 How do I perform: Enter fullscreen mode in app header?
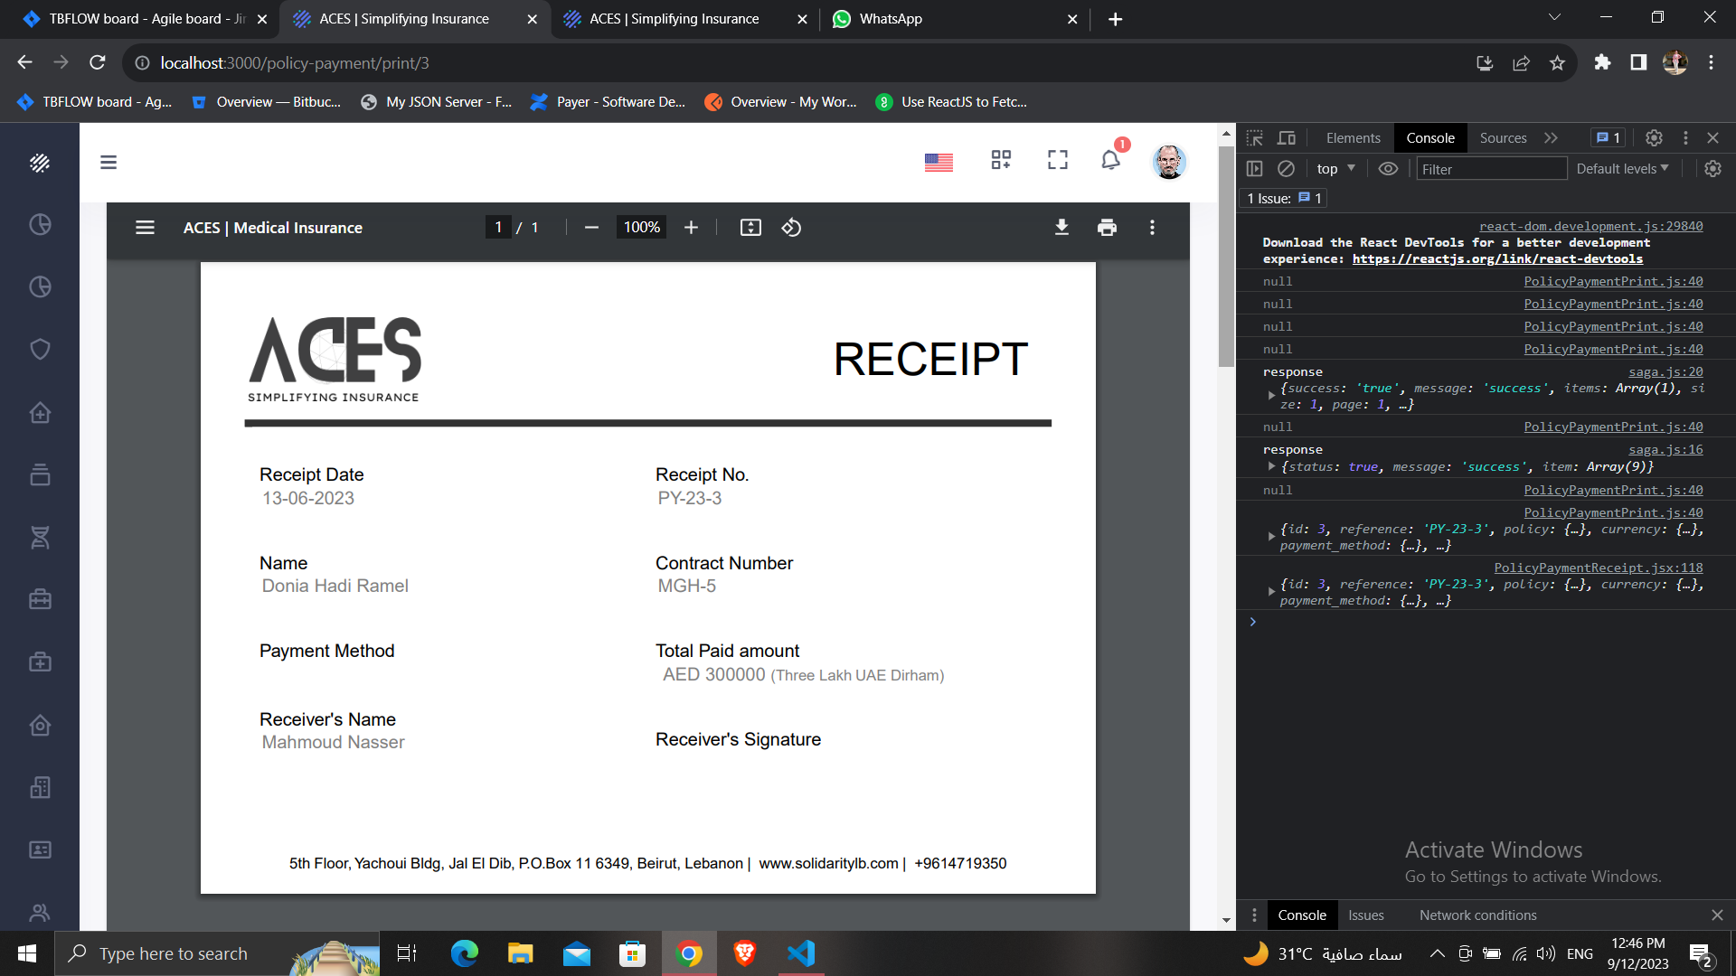pos(1057,161)
